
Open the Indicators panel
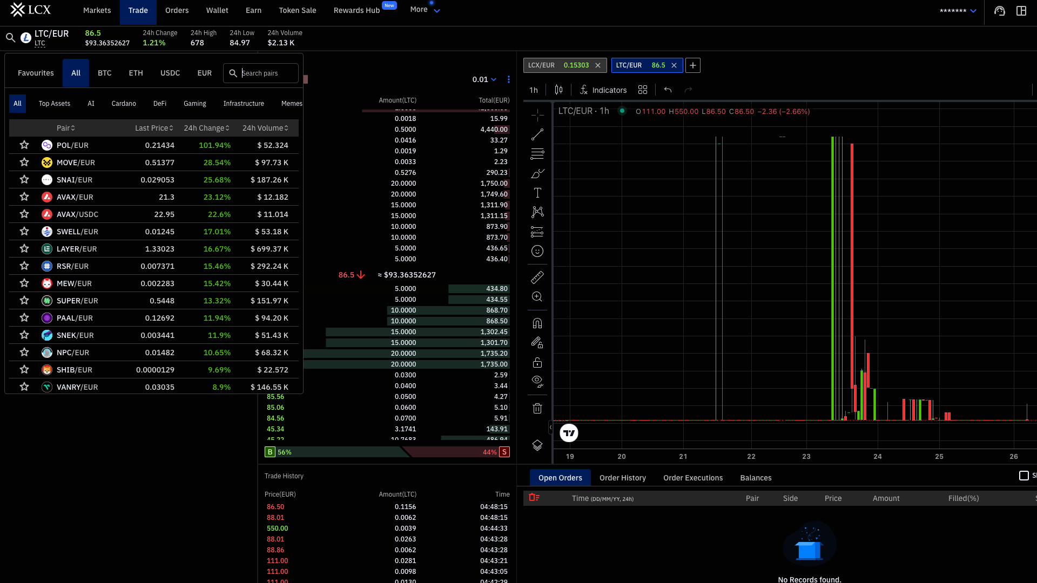603,90
